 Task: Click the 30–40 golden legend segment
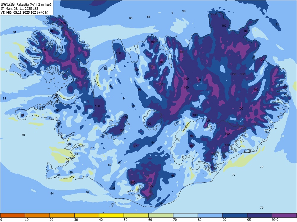(87, 215)
